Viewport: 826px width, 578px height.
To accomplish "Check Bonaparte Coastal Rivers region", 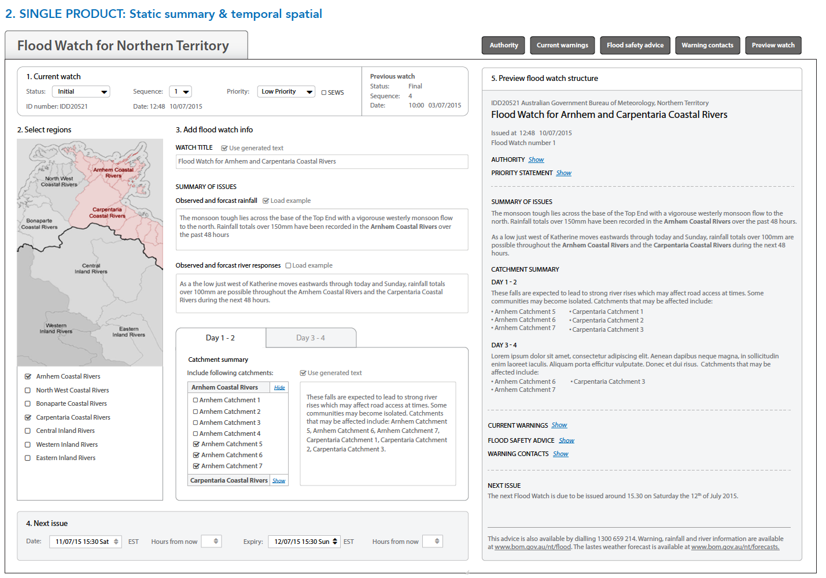I will coord(28,403).
